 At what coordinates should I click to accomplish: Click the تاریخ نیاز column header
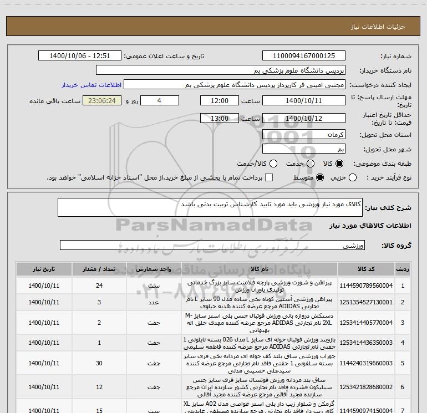44,269
